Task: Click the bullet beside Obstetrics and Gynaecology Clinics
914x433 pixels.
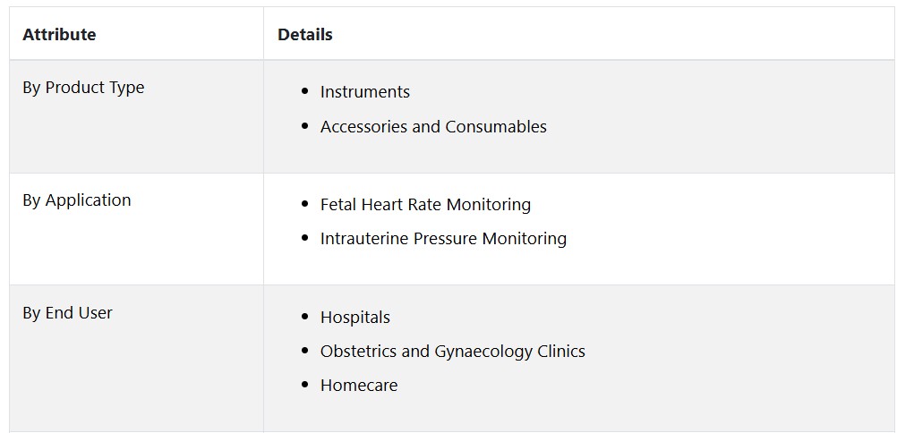Action: coord(305,350)
